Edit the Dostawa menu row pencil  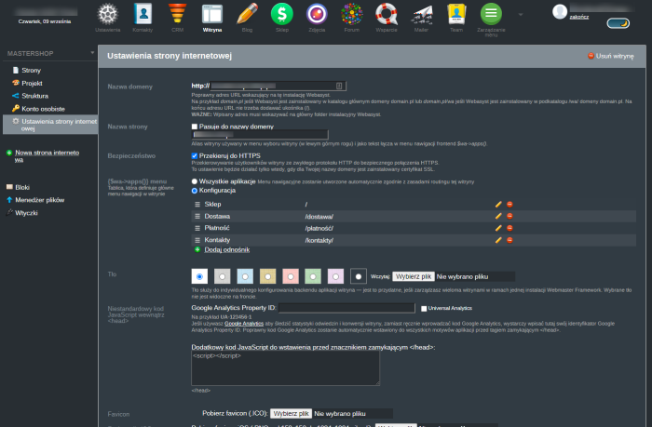click(x=499, y=216)
